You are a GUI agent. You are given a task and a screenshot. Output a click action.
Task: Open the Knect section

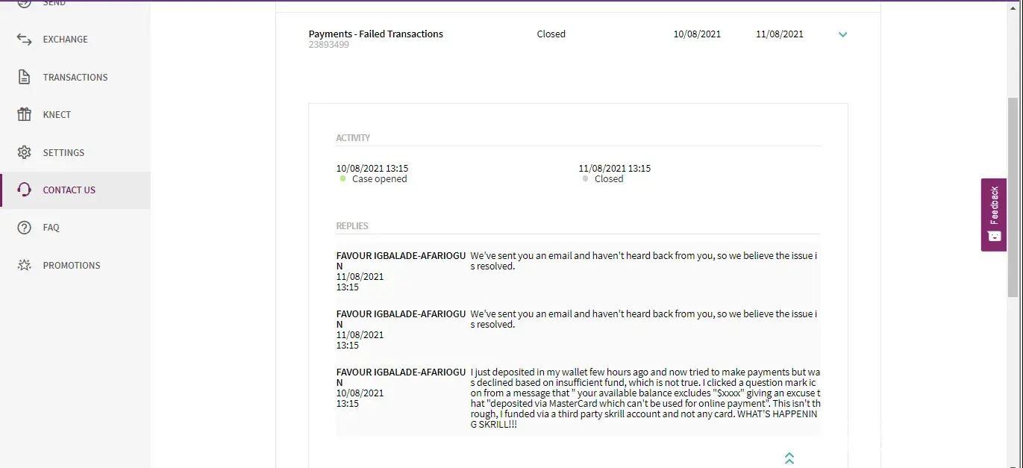(x=75, y=114)
